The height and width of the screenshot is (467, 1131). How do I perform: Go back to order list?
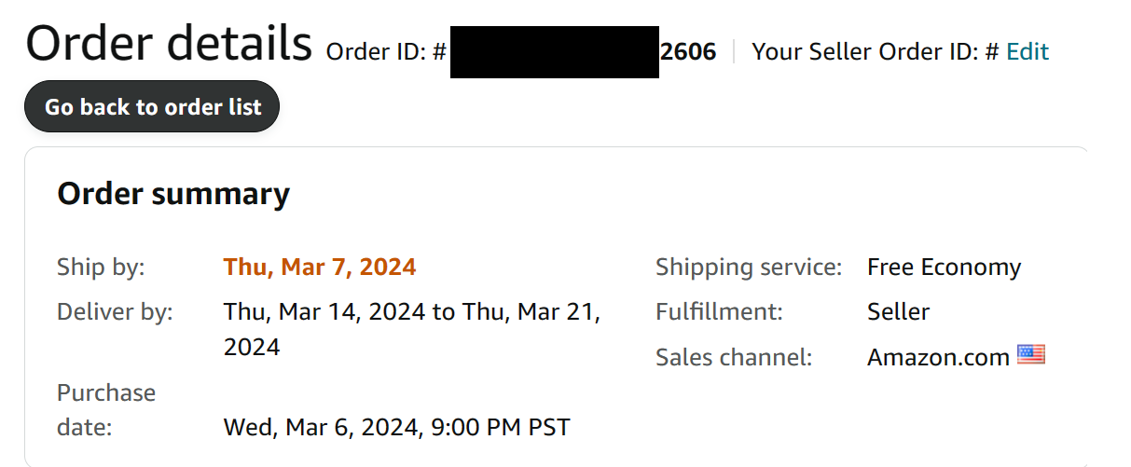pyautogui.click(x=152, y=107)
